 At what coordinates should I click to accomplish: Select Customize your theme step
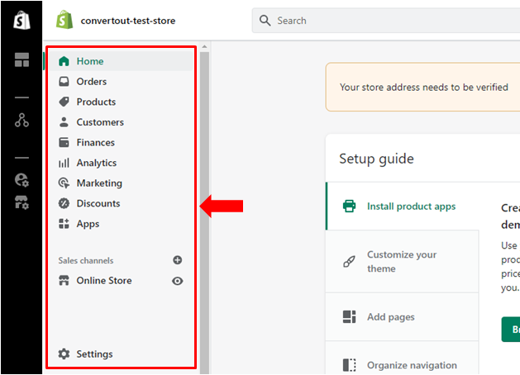click(403, 262)
